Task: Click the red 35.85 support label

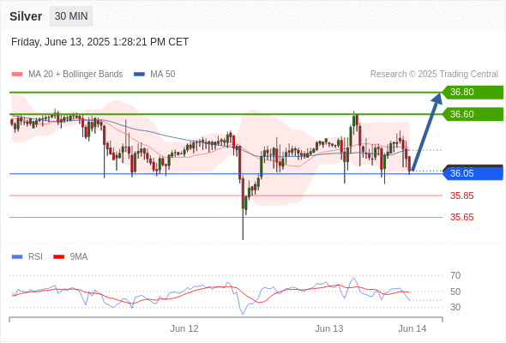Action: [461, 196]
